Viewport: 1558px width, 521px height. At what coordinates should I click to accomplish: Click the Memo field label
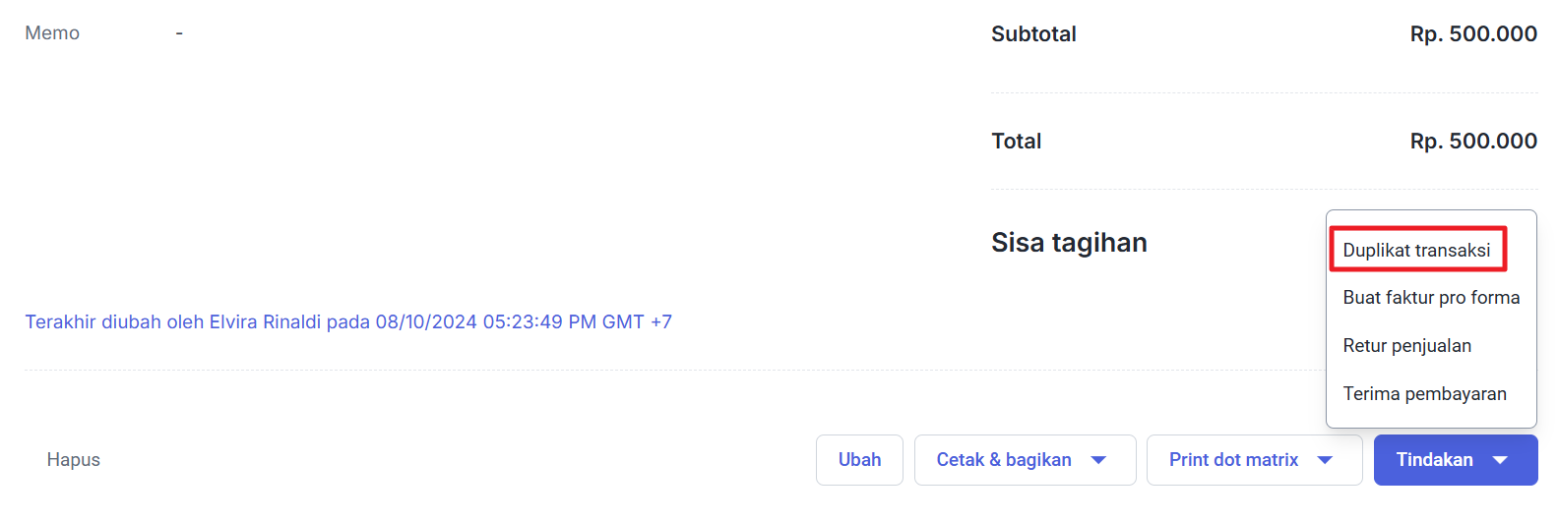(x=52, y=33)
